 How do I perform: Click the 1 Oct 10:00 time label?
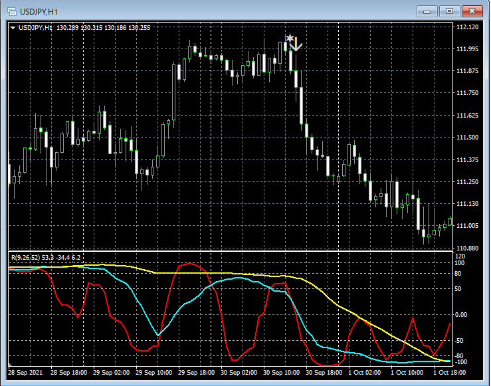pos(407,373)
